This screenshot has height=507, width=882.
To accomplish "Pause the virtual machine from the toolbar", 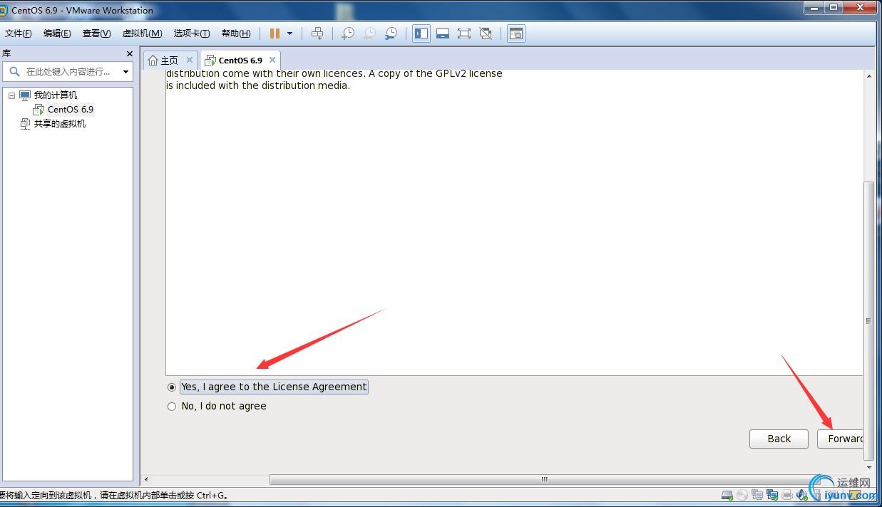I will [x=275, y=33].
